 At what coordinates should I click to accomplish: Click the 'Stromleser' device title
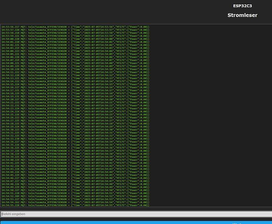[x=242, y=15]
